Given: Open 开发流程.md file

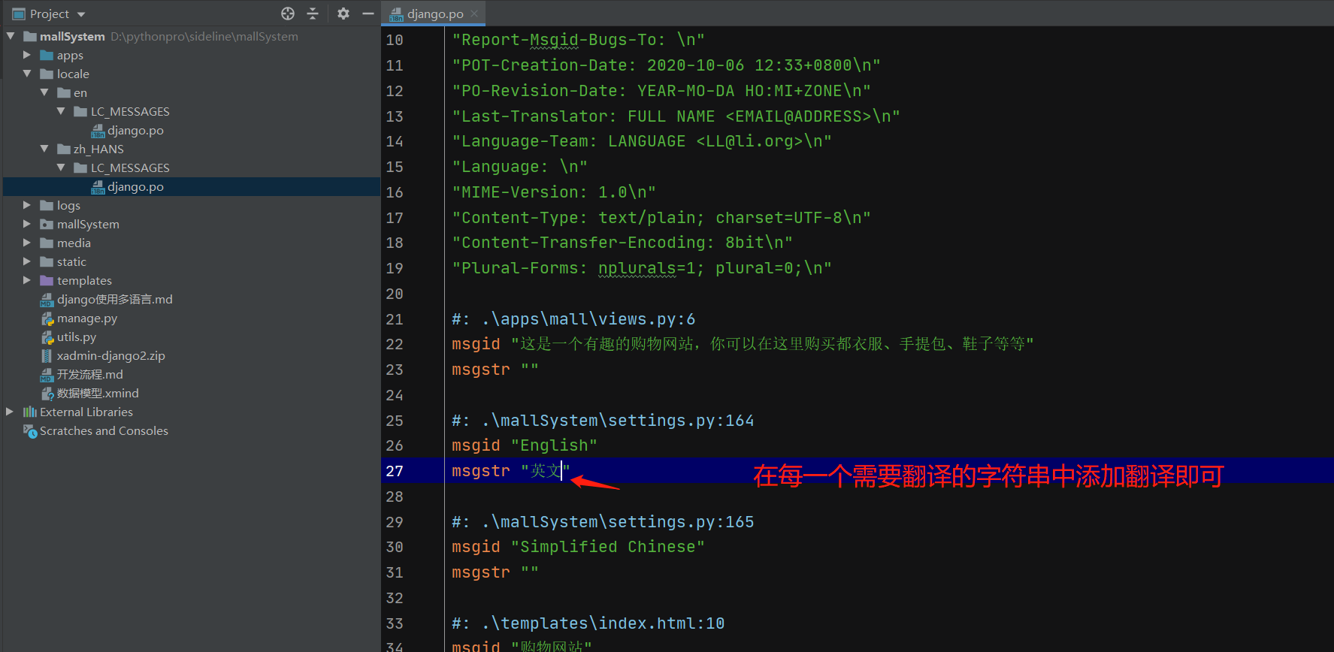Looking at the screenshot, I should pos(90,374).
